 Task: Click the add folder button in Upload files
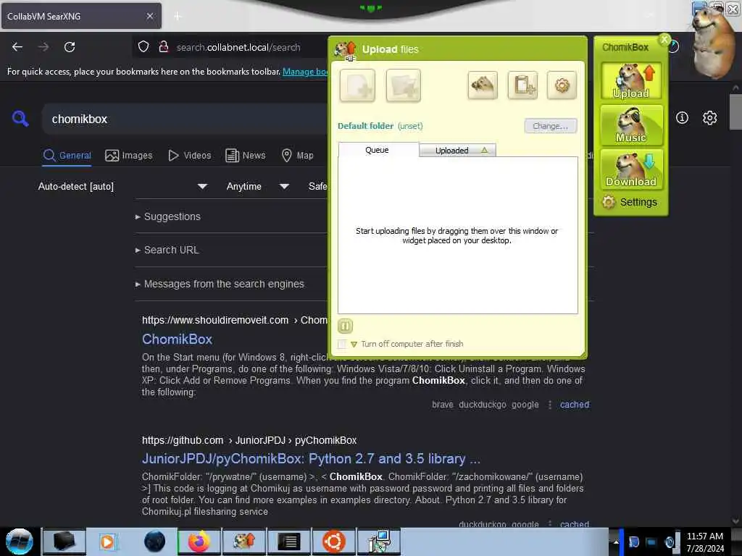coord(403,85)
